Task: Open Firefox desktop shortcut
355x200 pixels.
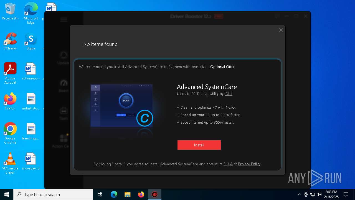Action: [x=10, y=101]
